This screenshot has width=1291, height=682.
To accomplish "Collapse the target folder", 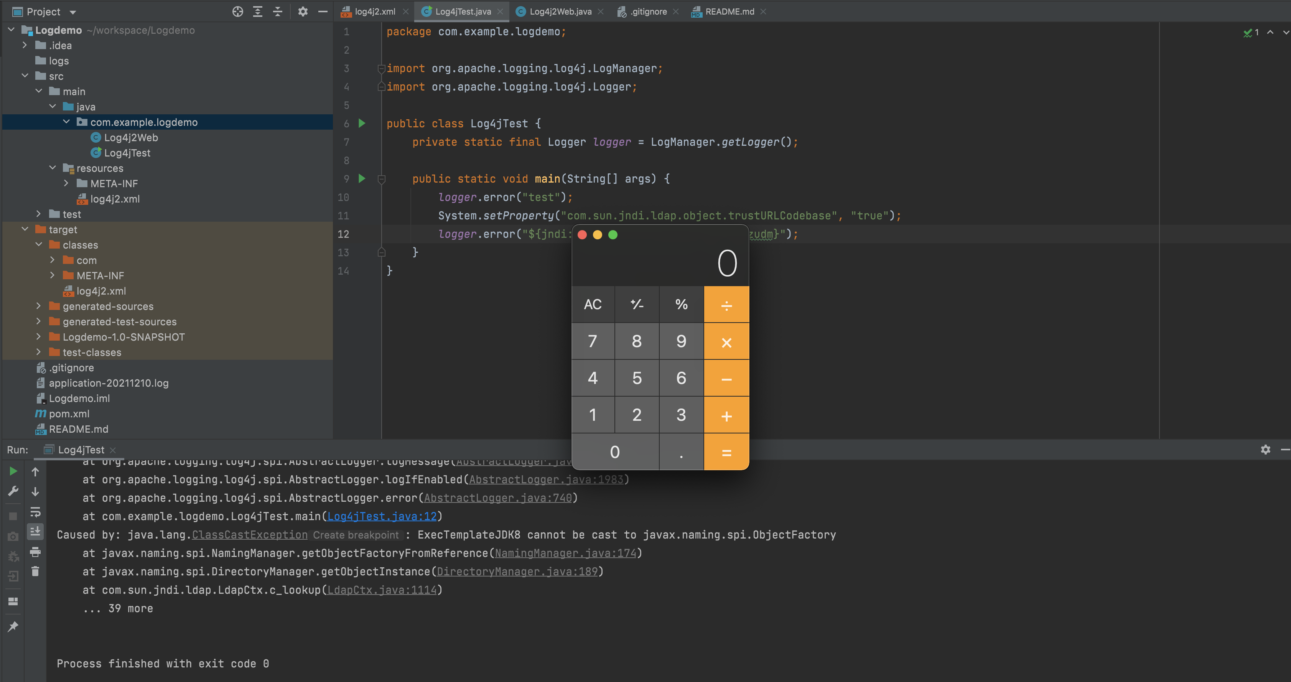I will [25, 229].
